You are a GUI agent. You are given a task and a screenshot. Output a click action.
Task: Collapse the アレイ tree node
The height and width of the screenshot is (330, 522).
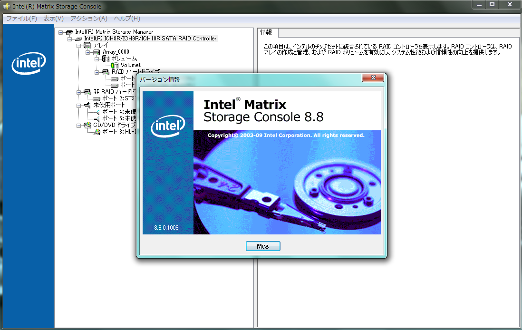tap(78, 46)
